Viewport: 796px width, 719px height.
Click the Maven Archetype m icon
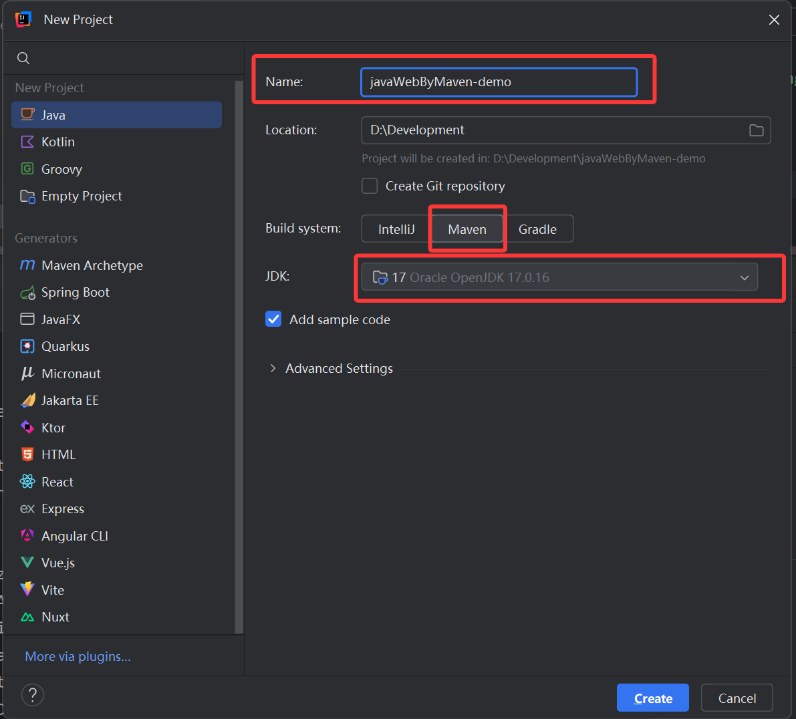coord(27,265)
